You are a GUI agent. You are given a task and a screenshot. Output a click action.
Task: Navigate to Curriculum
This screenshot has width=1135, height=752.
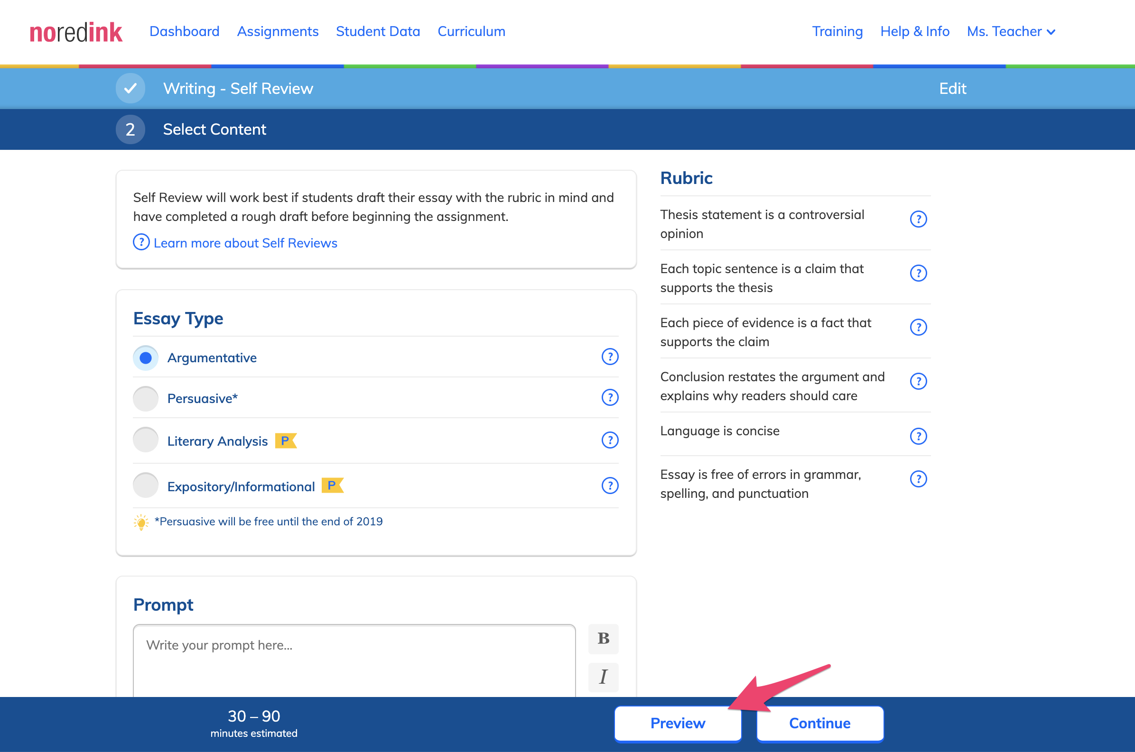tap(471, 32)
